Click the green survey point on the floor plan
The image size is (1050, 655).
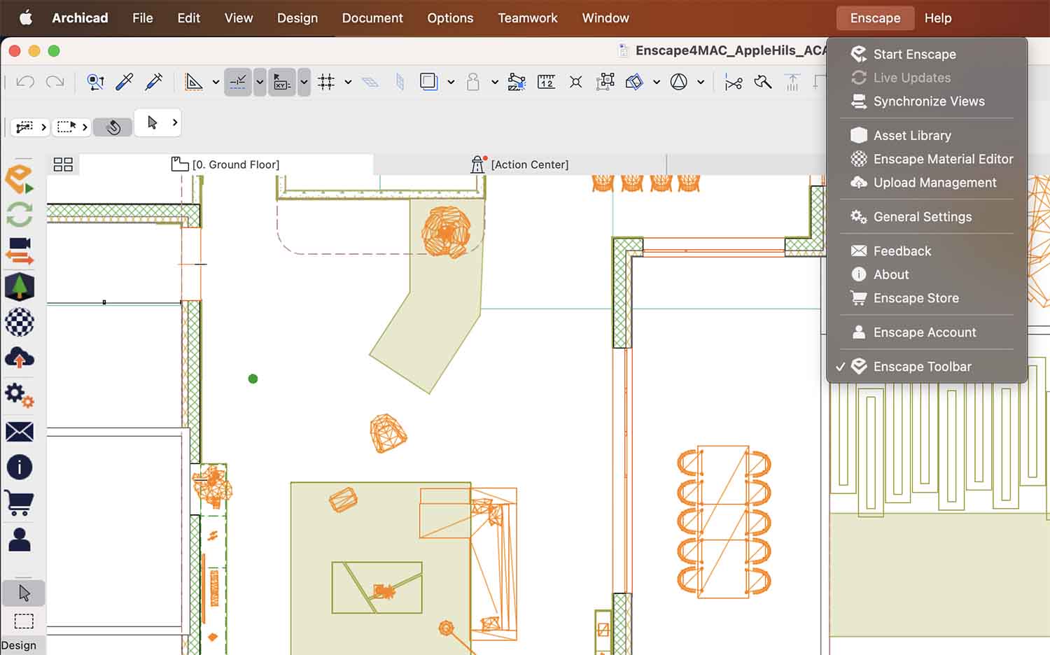pos(253,379)
